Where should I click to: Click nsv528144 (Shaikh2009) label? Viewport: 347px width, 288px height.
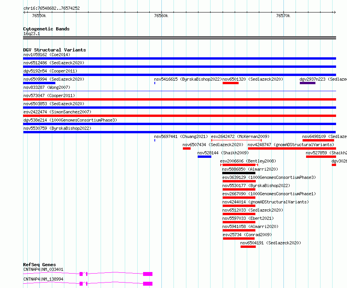(x=223, y=153)
